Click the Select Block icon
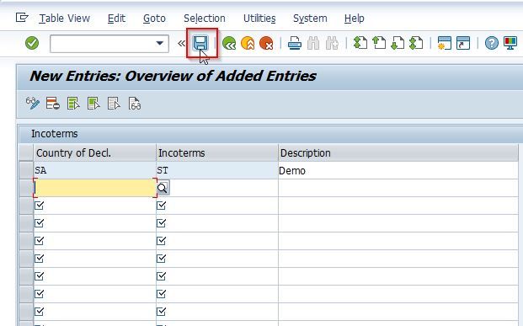Viewport: 523px width, 326px height. click(x=93, y=104)
